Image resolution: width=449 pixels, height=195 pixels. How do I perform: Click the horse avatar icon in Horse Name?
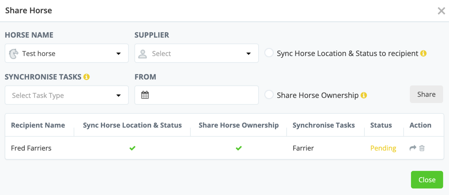pos(14,54)
